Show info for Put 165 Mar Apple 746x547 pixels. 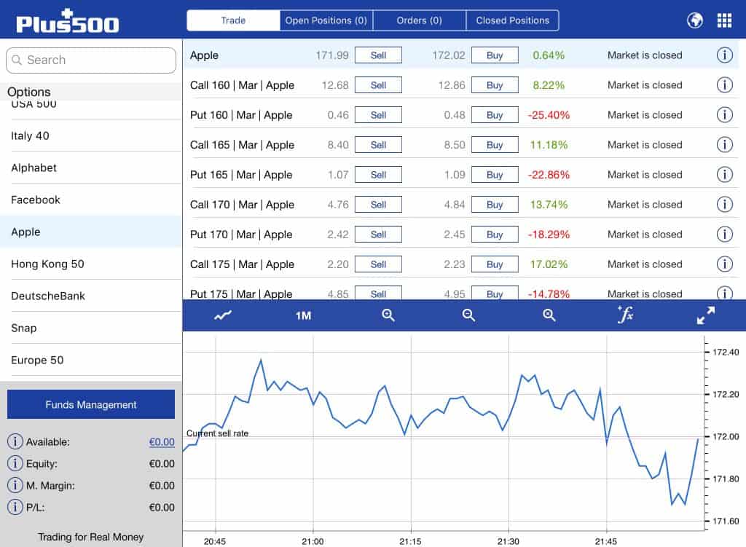724,175
